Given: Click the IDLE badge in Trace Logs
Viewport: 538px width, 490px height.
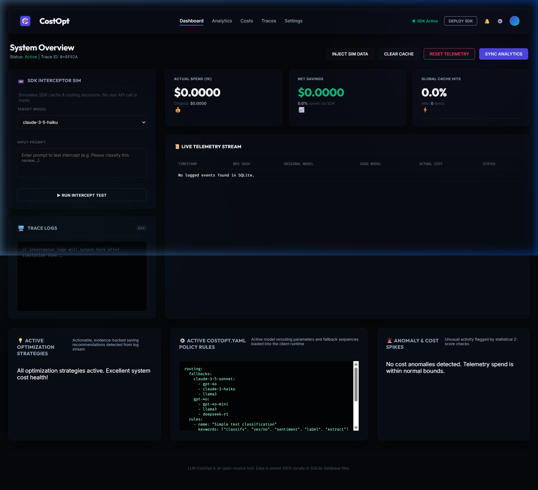Looking at the screenshot, I should (141, 228).
